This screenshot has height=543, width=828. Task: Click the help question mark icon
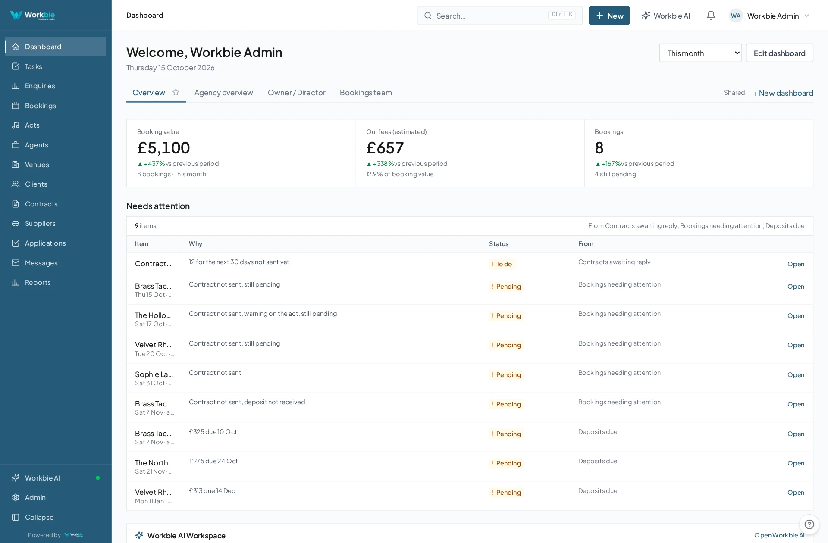[x=809, y=524]
